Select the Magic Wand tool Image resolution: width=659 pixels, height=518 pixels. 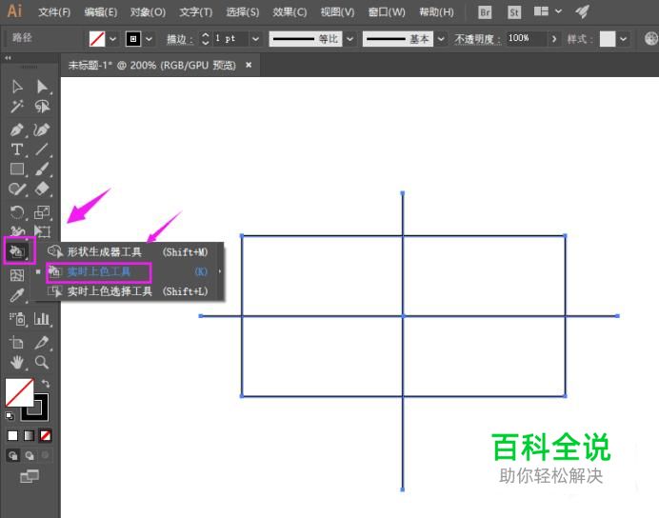tap(17, 107)
